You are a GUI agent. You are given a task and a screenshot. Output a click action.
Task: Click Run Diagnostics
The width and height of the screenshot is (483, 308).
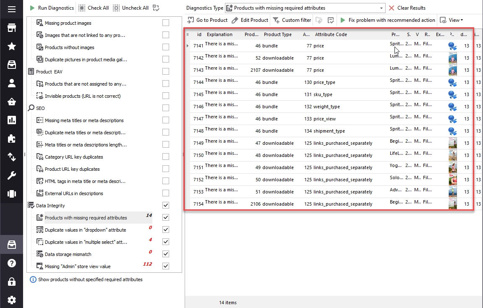click(x=52, y=8)
